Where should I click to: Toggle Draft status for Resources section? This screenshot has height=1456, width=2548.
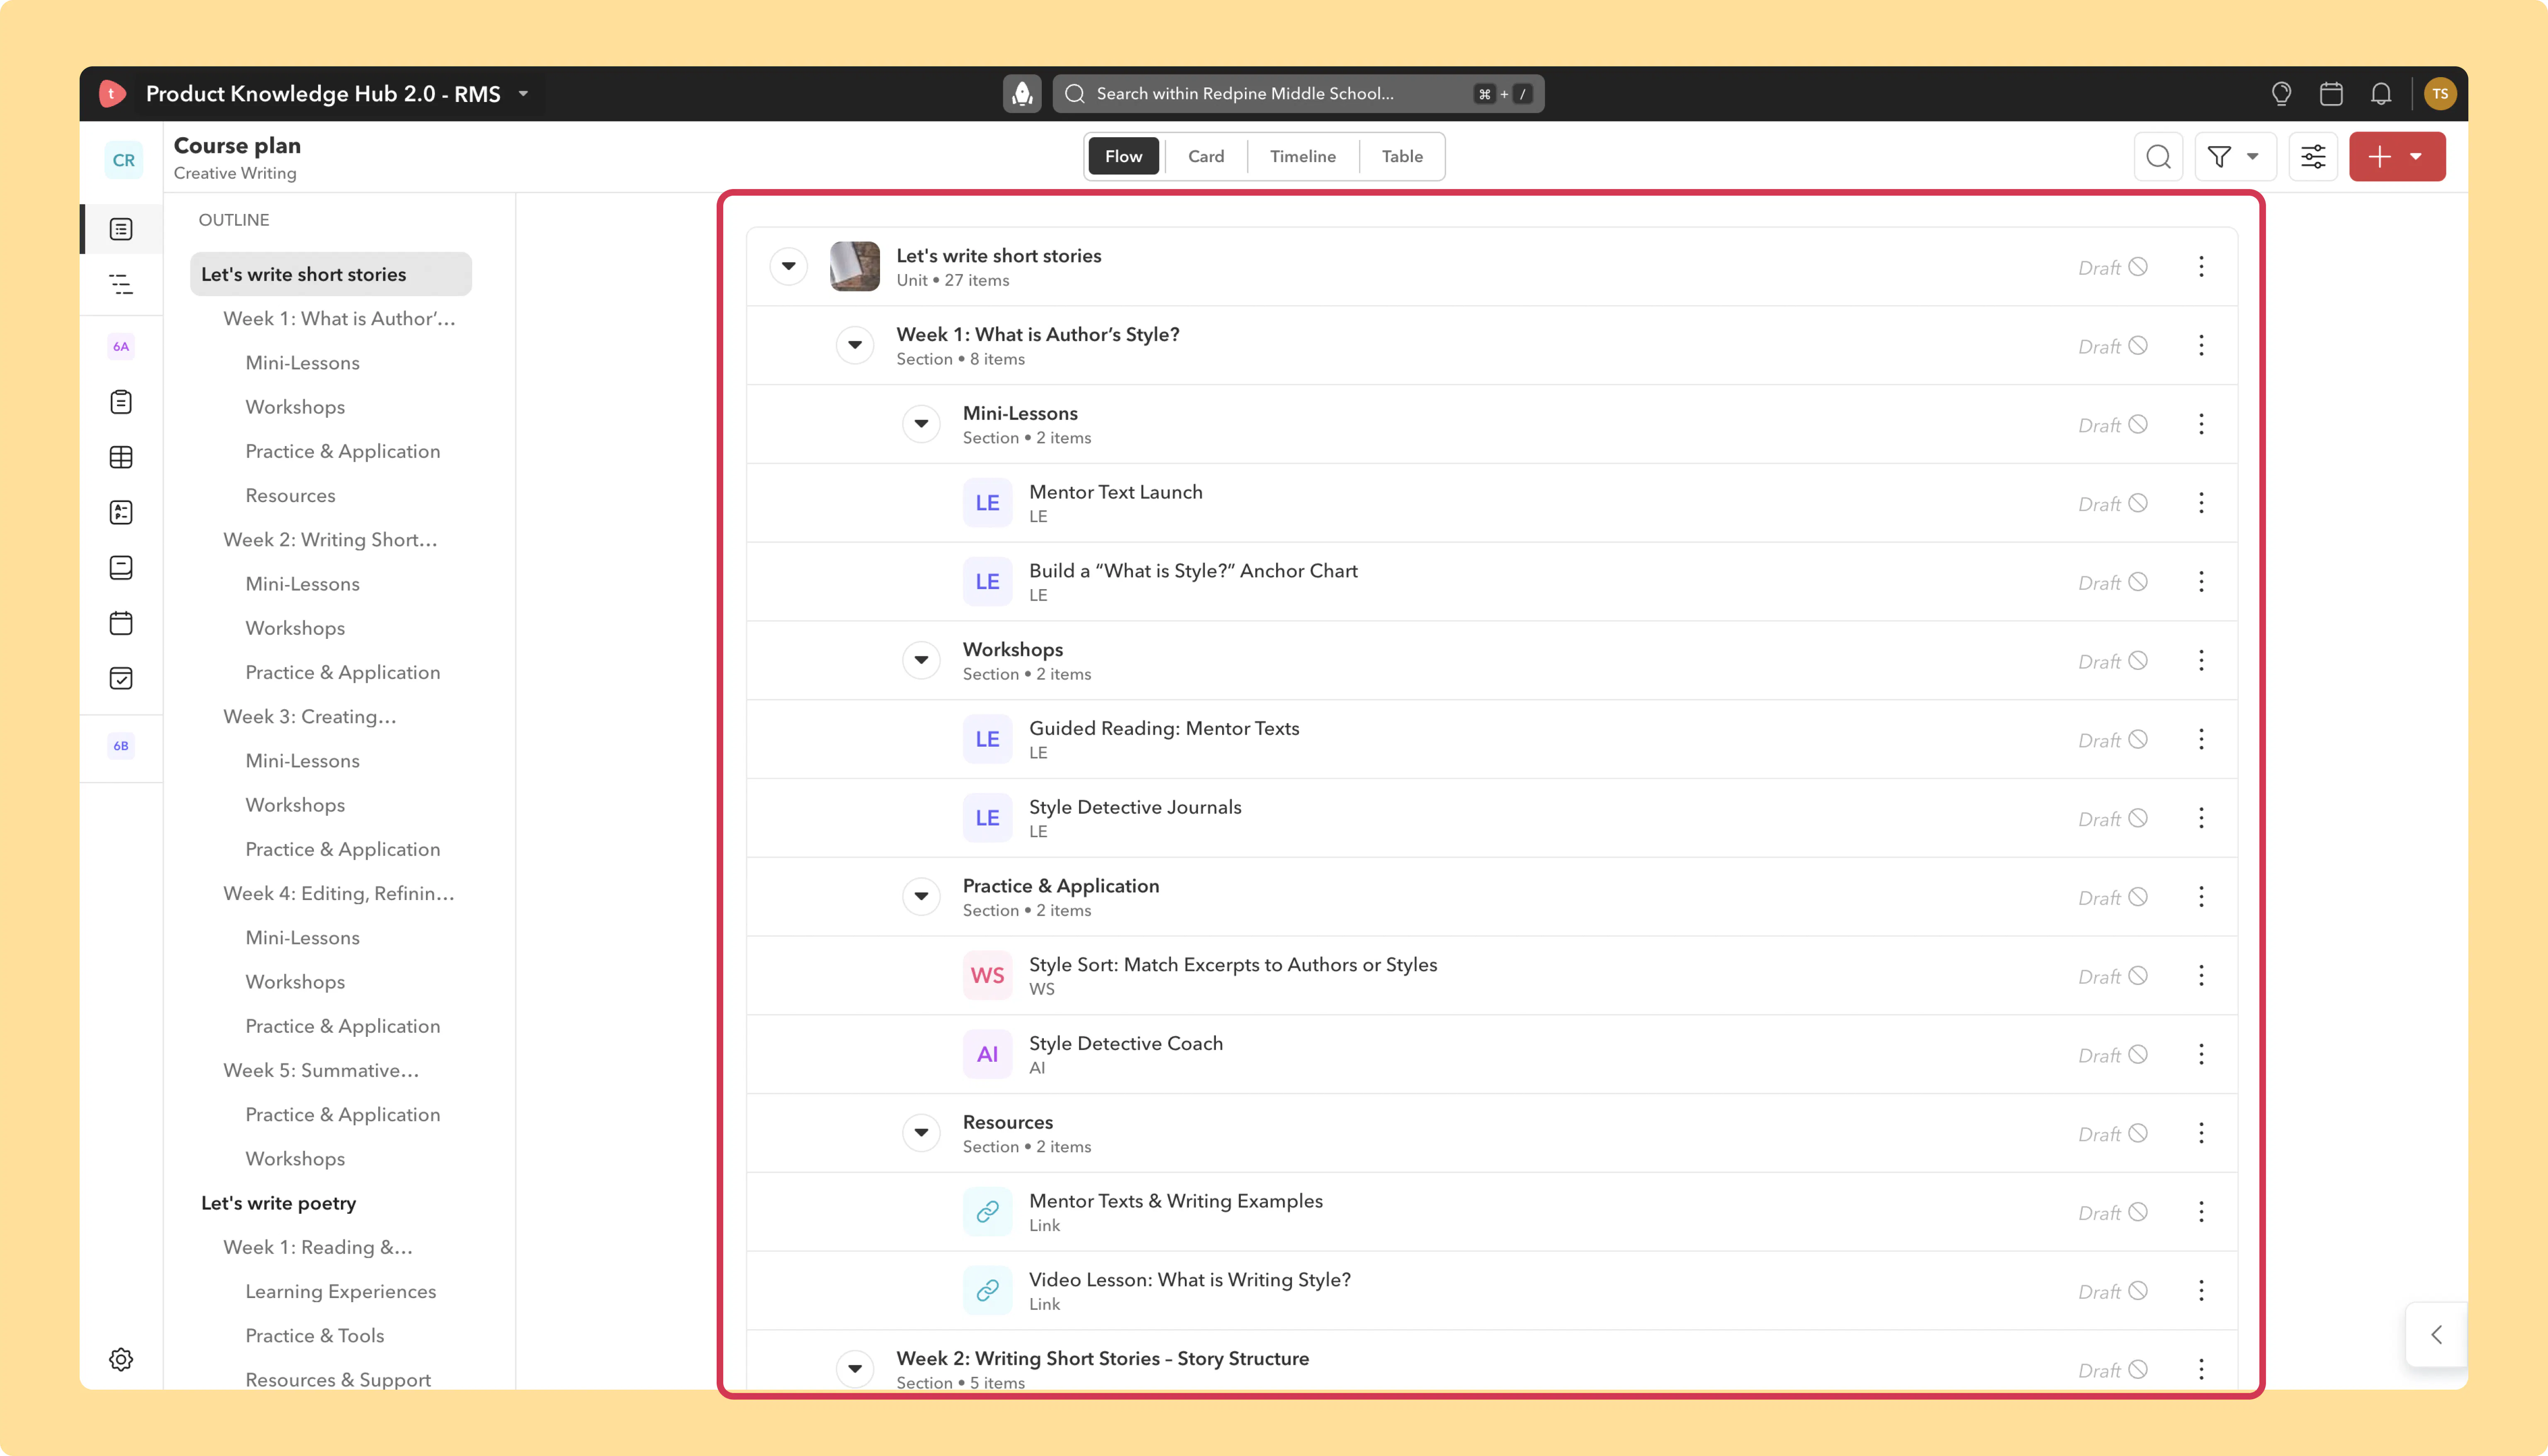coord(2112,1134)
